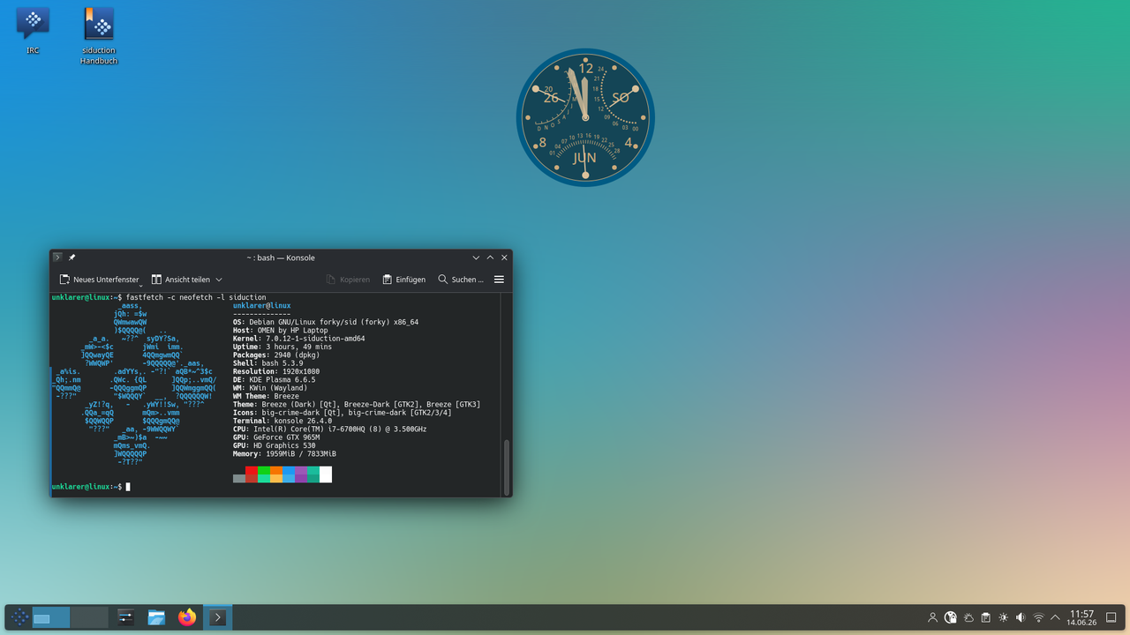Open the network lock globe tray icon
Screen dimensions: 1130x635
pos(951,618)
